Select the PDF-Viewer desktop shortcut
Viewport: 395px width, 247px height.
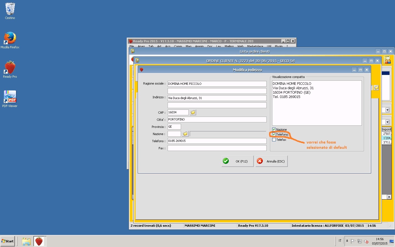pos(10,99)
